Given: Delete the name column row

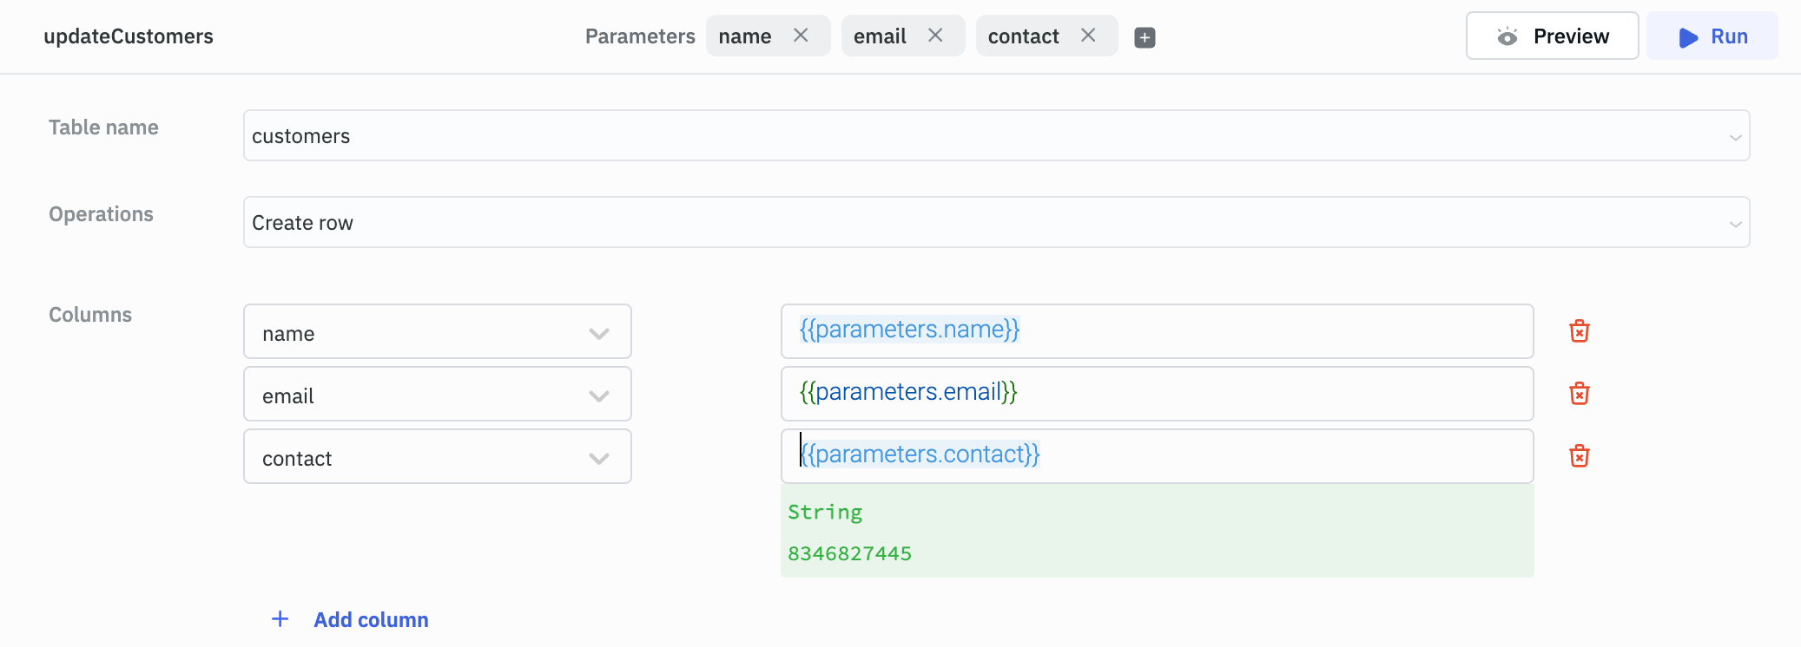Looking at the screenshot, I should click(x=1579, y=331).
